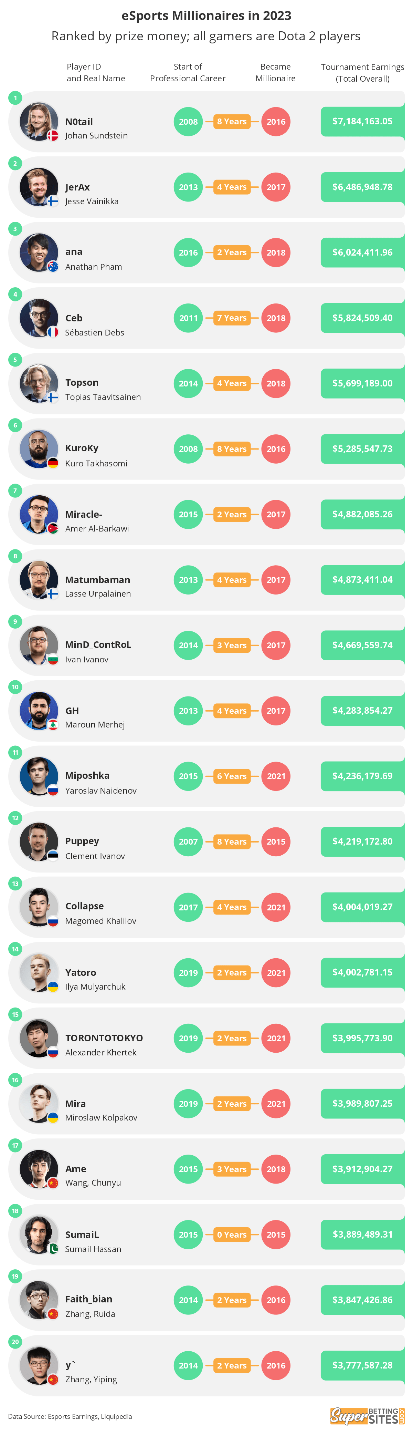Select the green 2007 start year for Puppey
The width and height of the screenshot is (413, 1435).
[x=188, y=842]
